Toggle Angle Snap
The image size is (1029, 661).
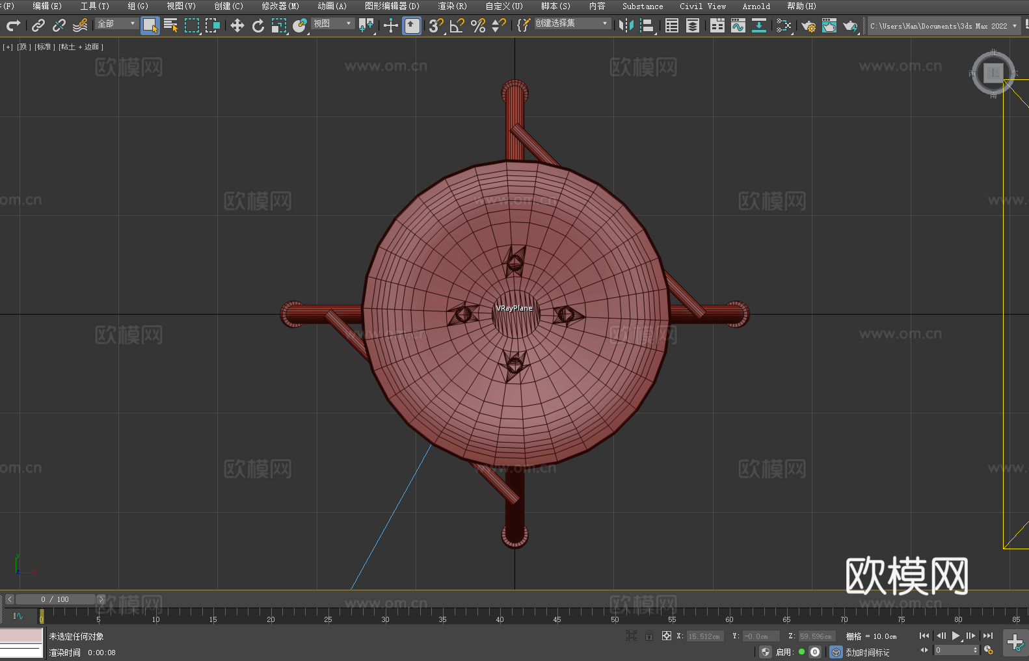click(457, 25)
